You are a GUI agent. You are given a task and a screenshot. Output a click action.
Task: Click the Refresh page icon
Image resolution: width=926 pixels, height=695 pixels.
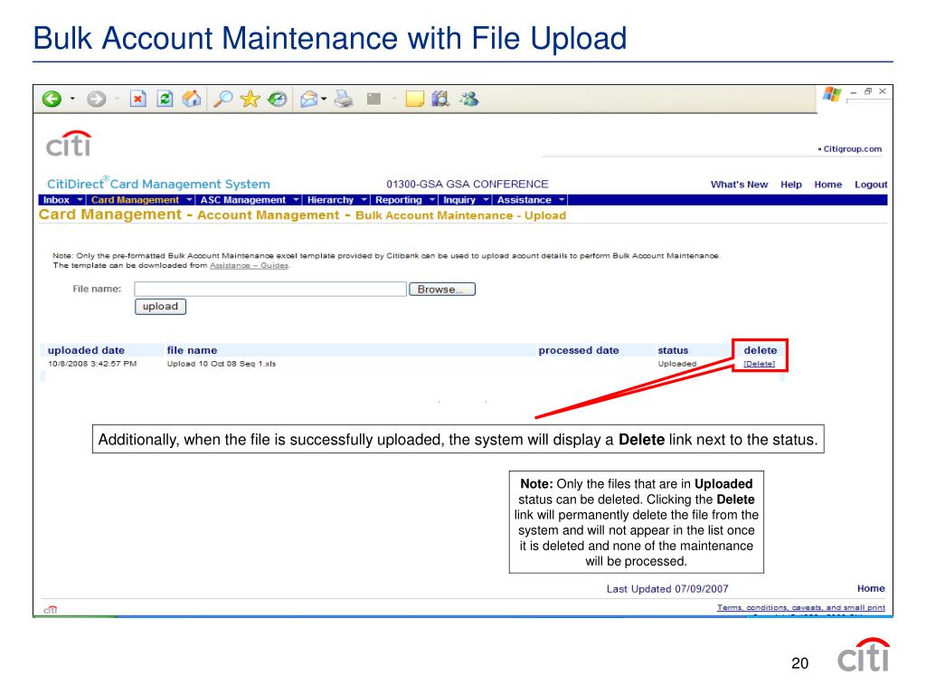click(x=165, y=99)
